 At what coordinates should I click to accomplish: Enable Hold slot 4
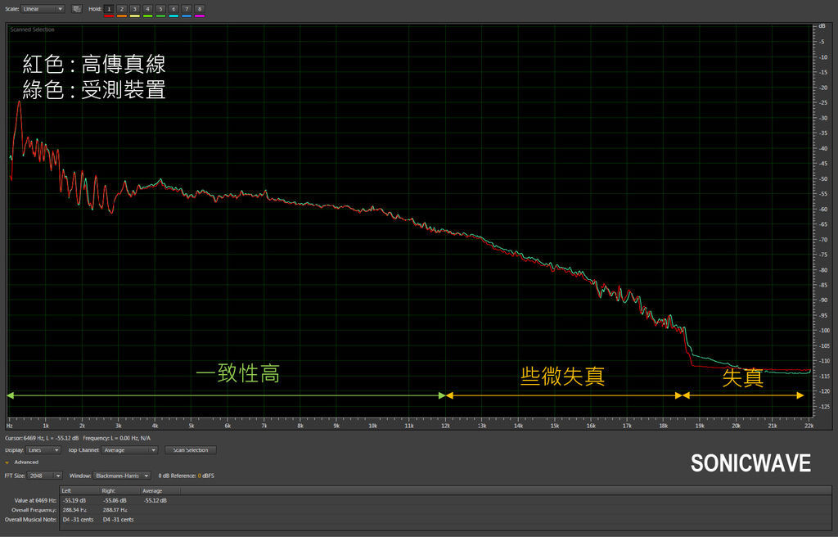(x=147, y=8)
